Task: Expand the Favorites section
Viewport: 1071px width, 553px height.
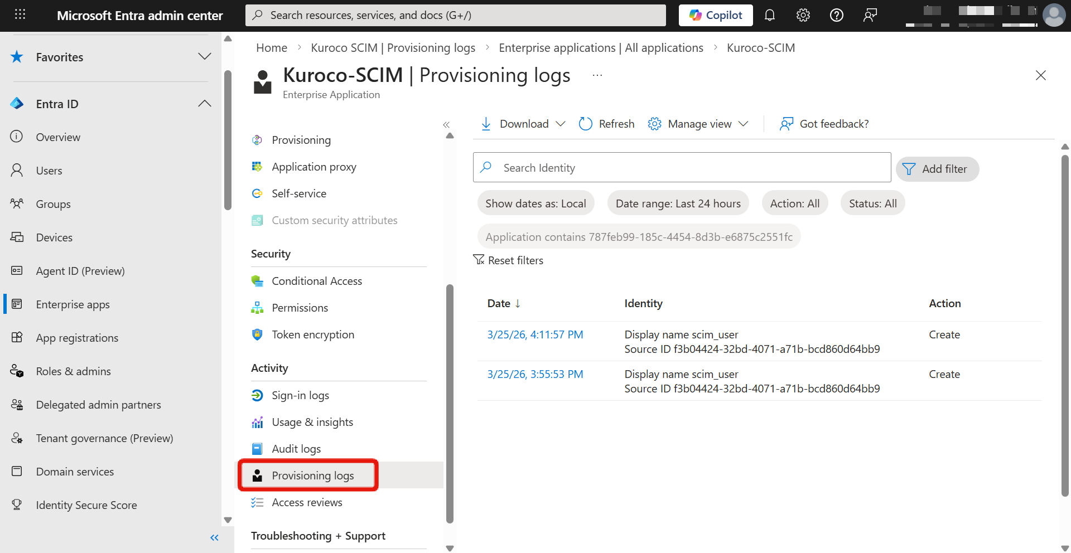Action: (x=204, y=57)
